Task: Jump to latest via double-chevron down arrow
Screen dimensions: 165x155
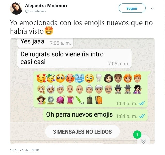Action: pyautogui.click(x=143, y=141)
